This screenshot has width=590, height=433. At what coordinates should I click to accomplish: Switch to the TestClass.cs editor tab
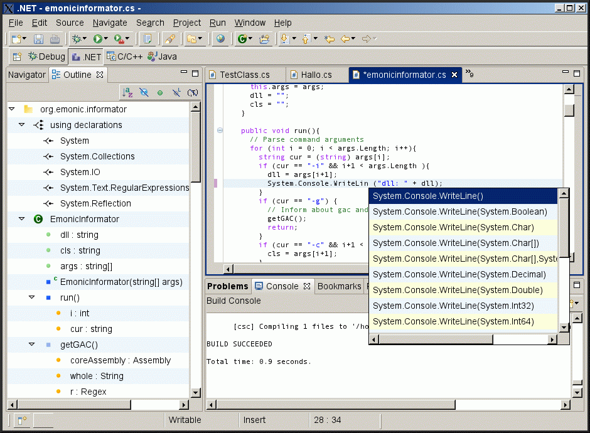click(x=244, y=75)
